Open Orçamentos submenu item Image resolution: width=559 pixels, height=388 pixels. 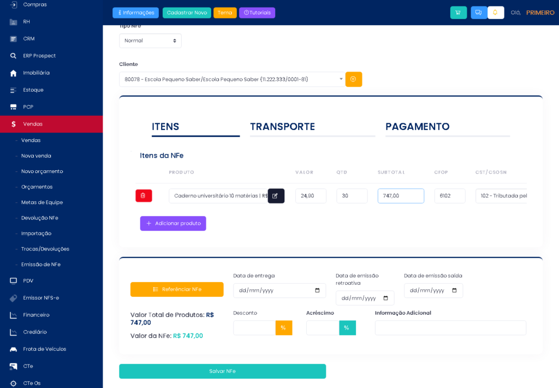[37, 187]
